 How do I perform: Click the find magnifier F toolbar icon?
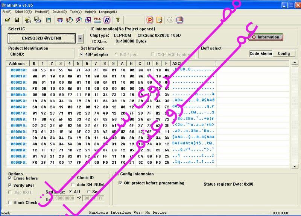69,20
